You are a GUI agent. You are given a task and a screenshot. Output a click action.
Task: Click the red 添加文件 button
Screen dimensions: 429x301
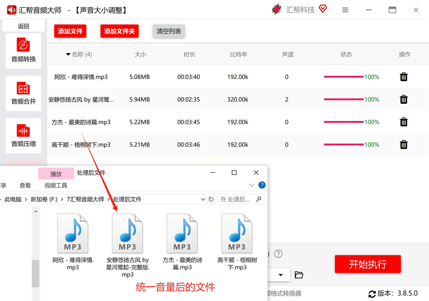coord(70,31)
